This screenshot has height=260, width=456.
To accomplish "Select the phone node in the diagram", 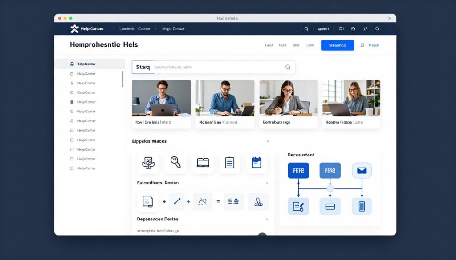I will [362, 206].
